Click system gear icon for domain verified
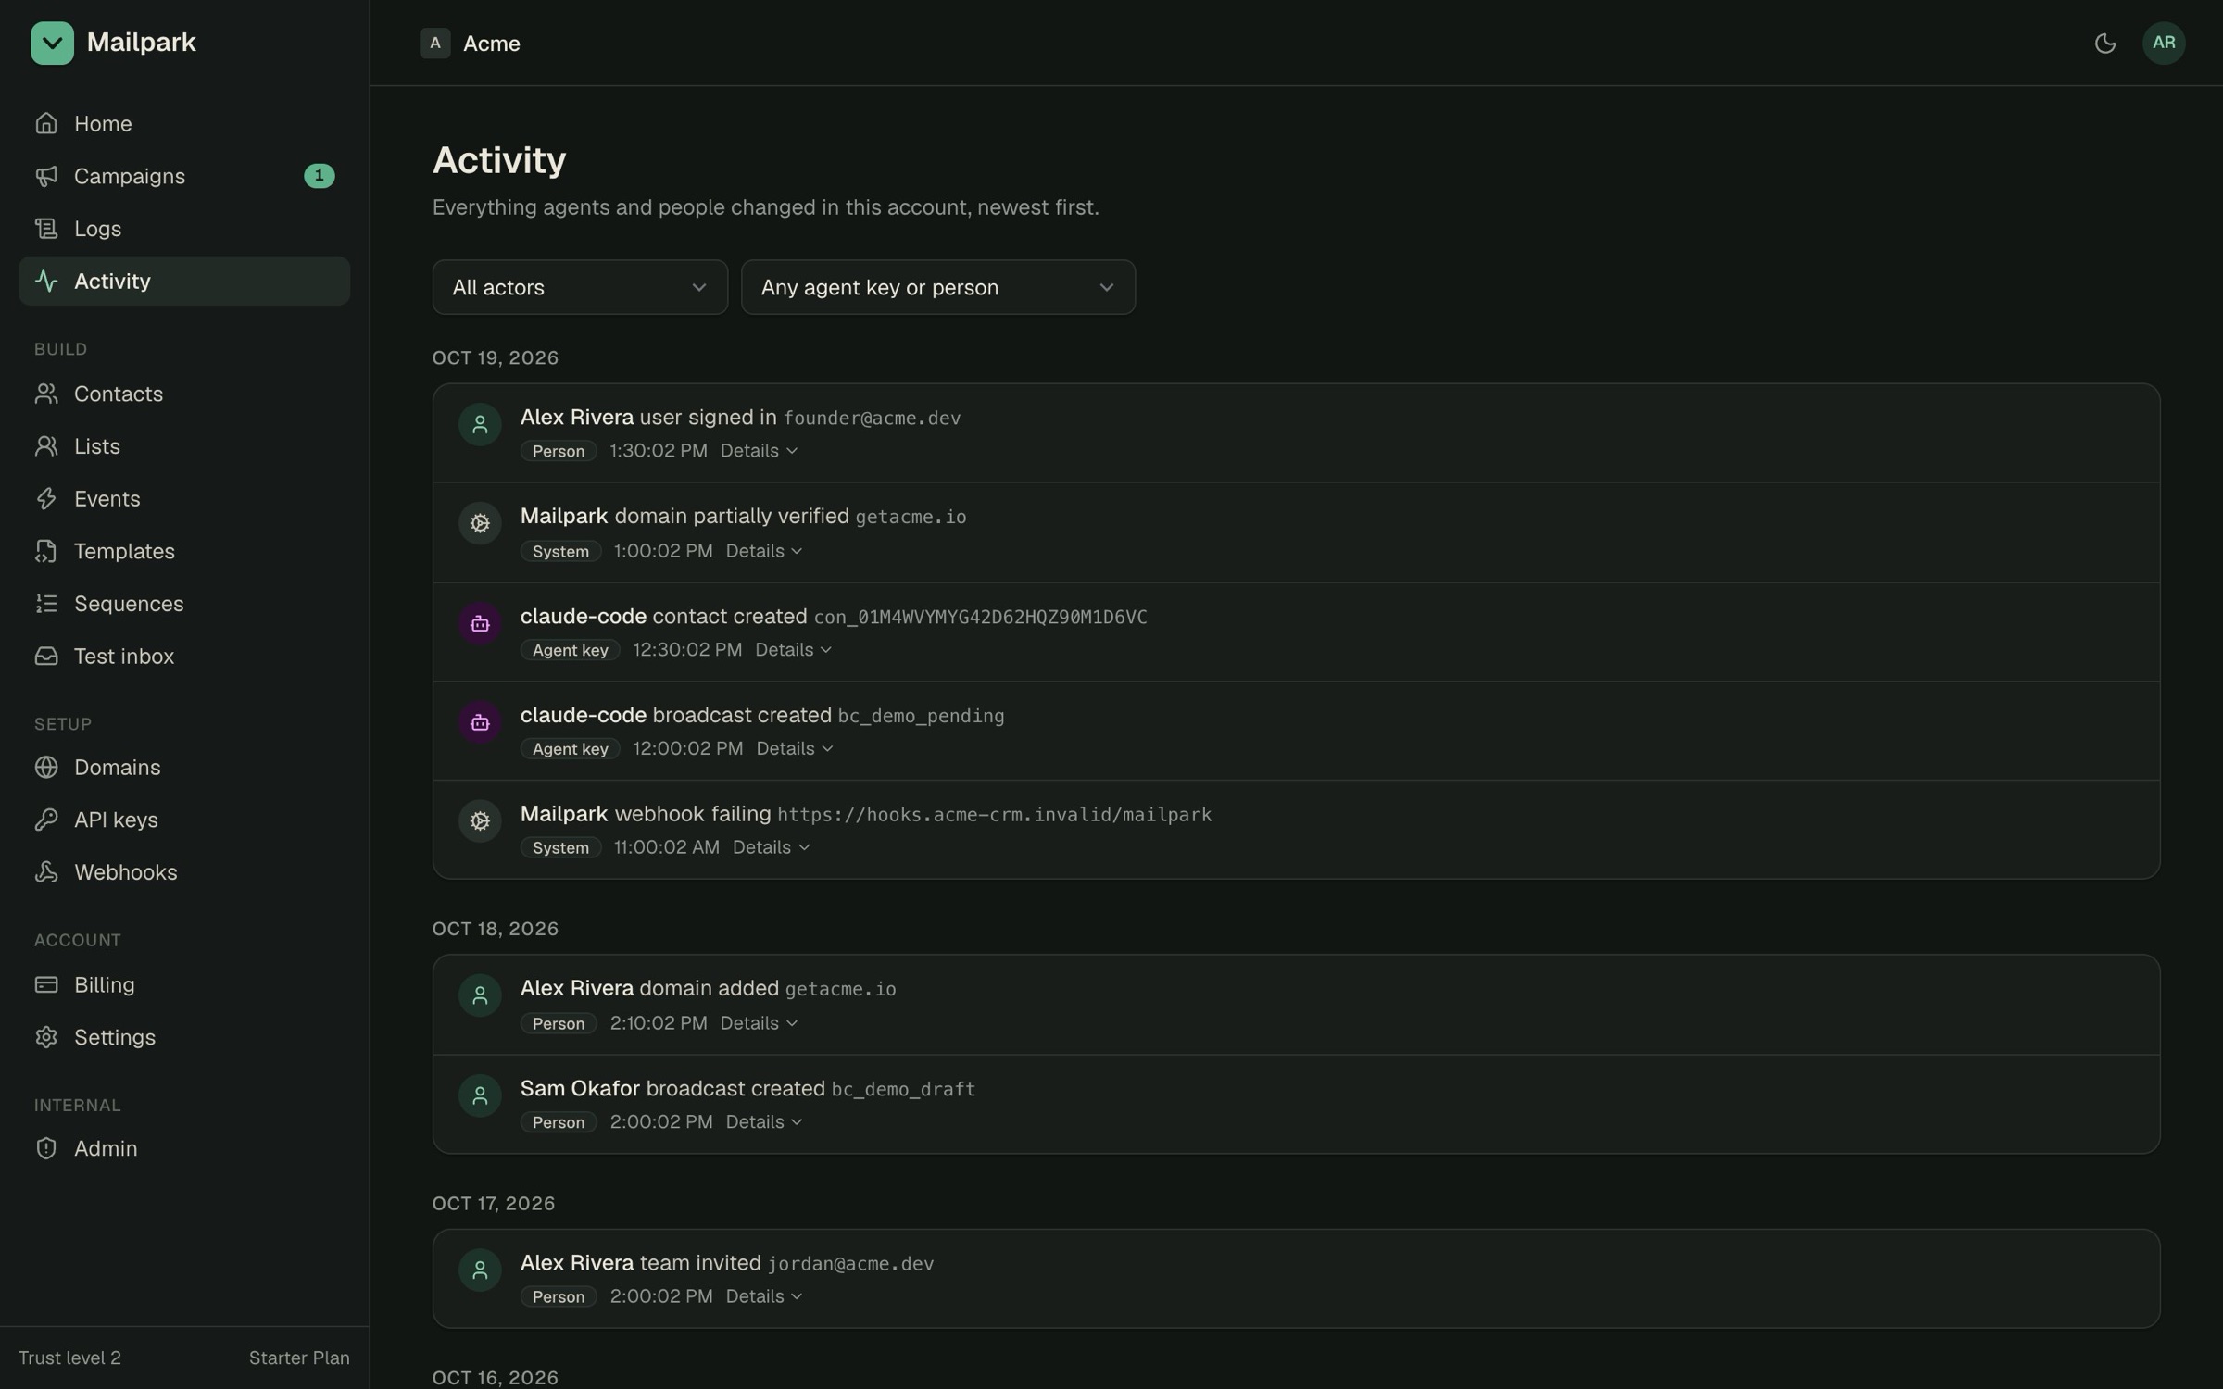Screen dimensions: 2223x1389 tap(480, 523)
